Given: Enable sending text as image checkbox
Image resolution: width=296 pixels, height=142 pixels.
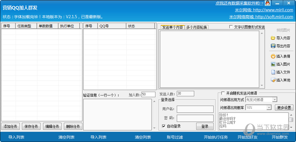Looking at the screenshot, I should click(231, 27).
